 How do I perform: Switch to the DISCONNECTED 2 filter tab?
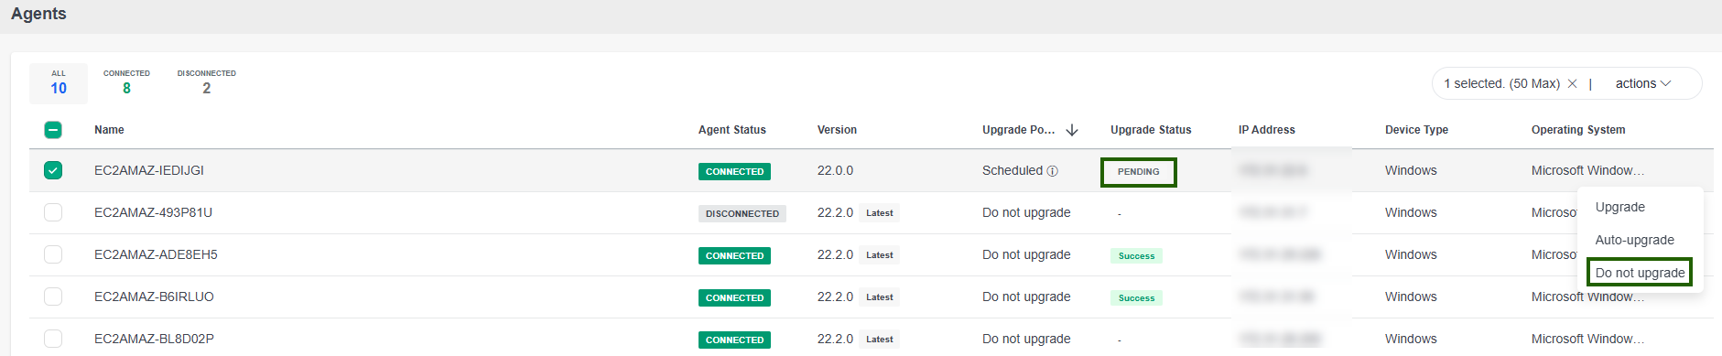coord(207,83)
